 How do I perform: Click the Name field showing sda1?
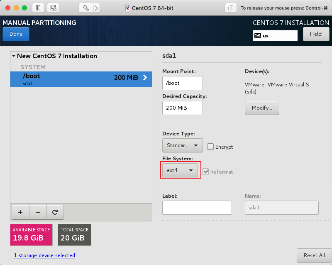(x=282, y=208)
